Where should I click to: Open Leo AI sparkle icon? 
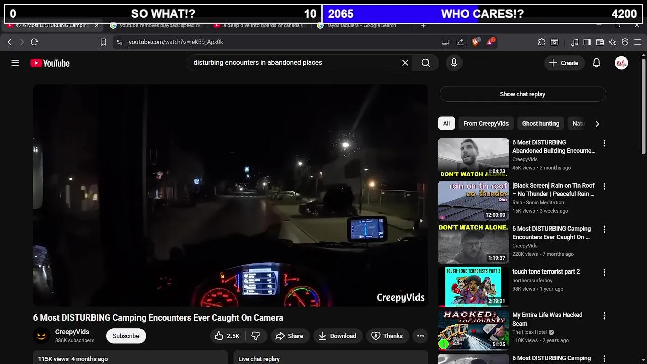[613, 42]
